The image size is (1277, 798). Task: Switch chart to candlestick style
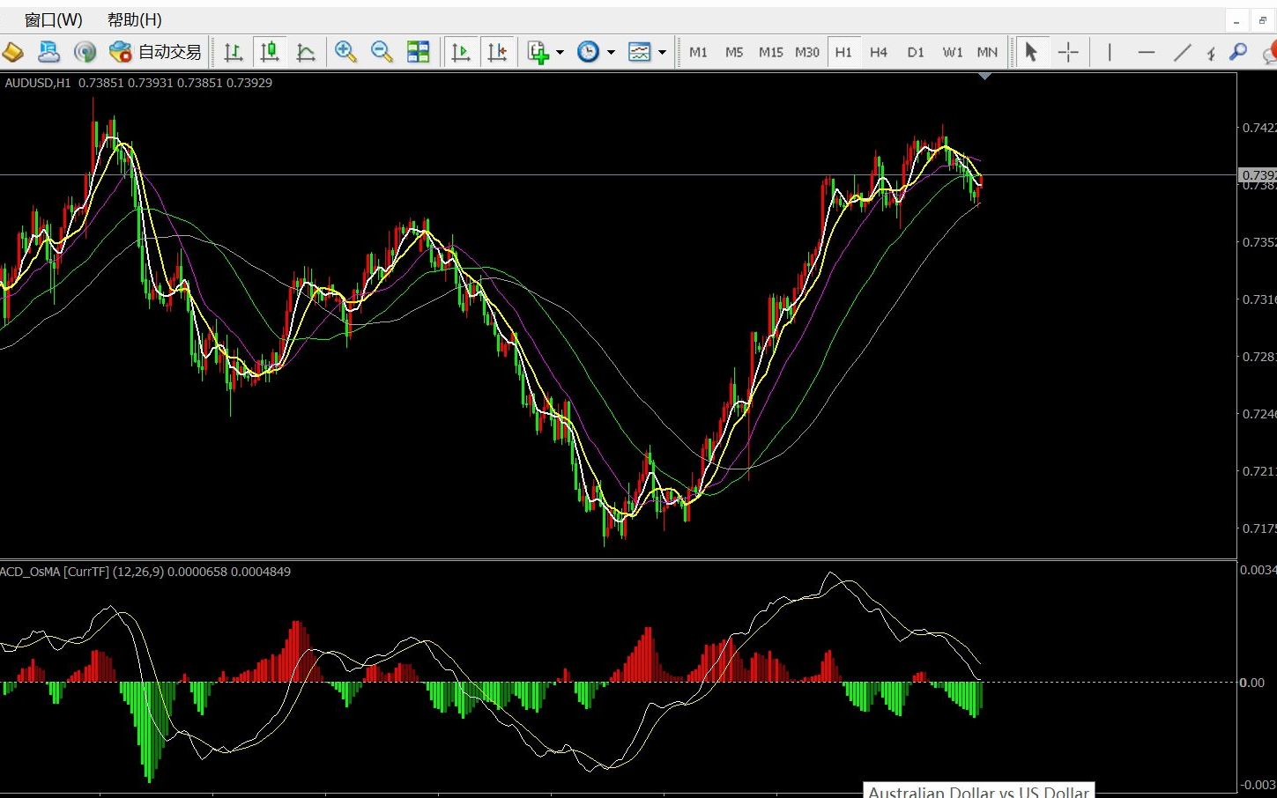click(x=270, y=52)
